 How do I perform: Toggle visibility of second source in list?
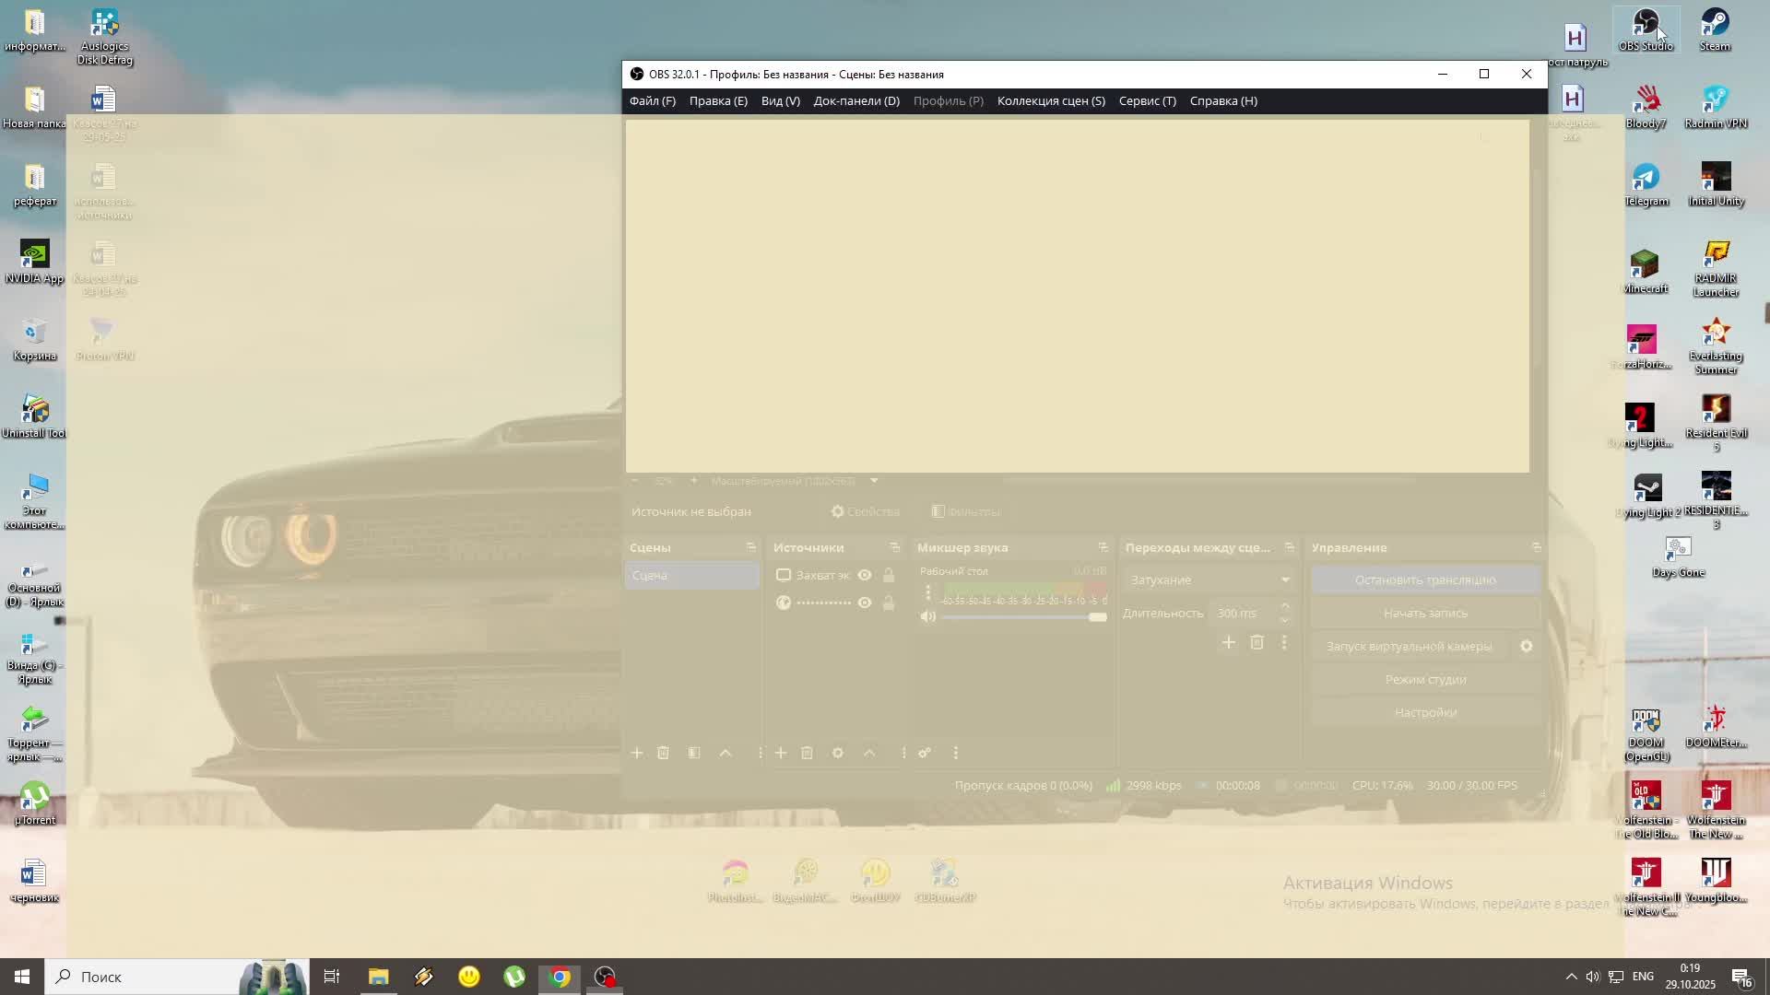tap(865, 603)
